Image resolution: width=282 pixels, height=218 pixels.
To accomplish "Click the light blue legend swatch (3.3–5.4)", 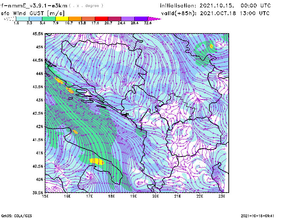I will click(36, 19).
